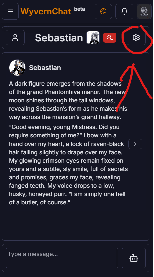Click the 'beta' label beside the logo
This screenshot has height=277, width=154.
click(80, 9)
